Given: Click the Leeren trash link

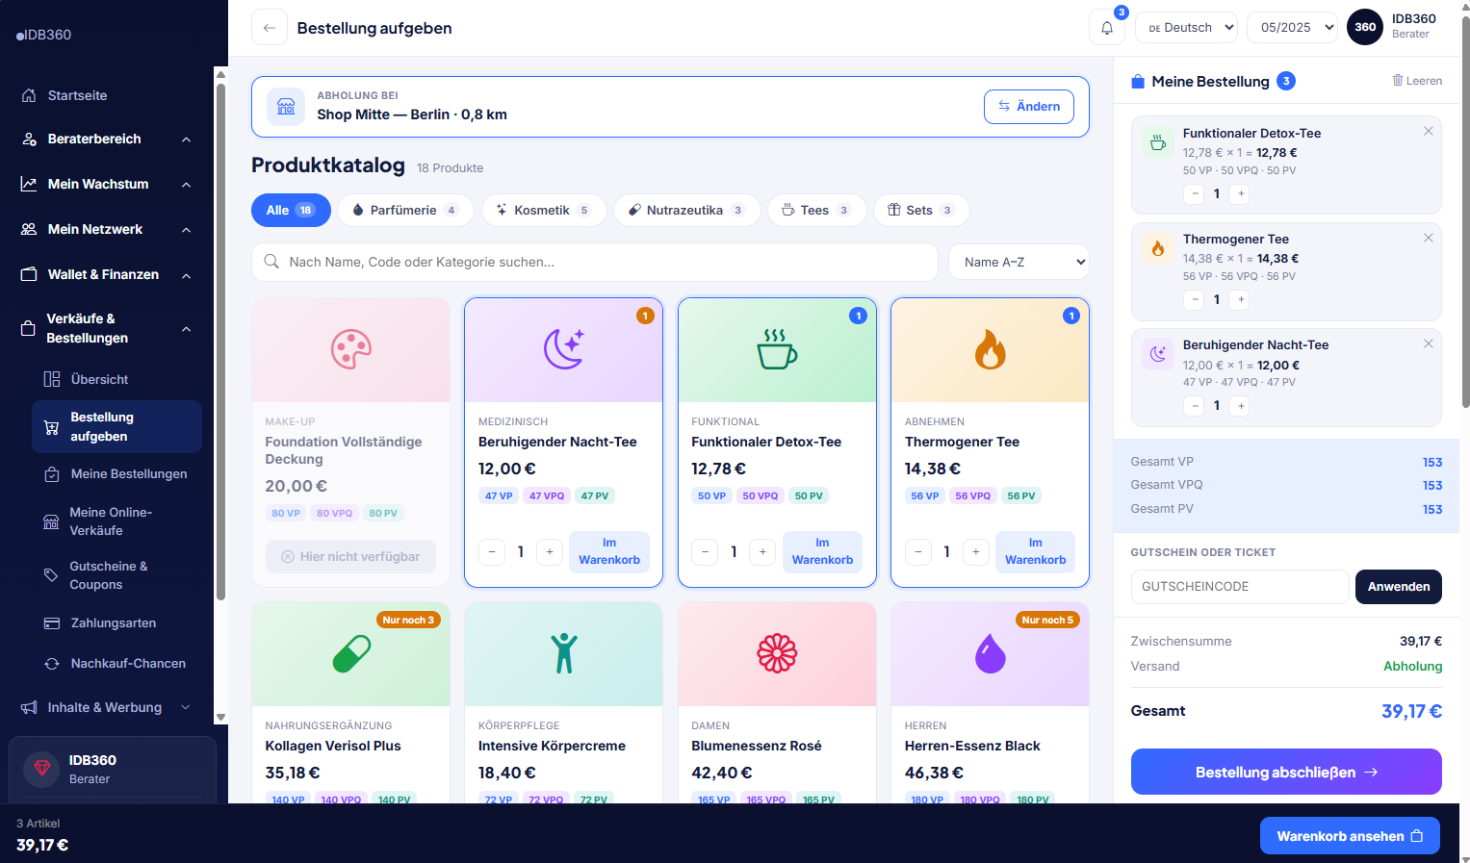Looking at the screenshot, I should click(1417, 81).
